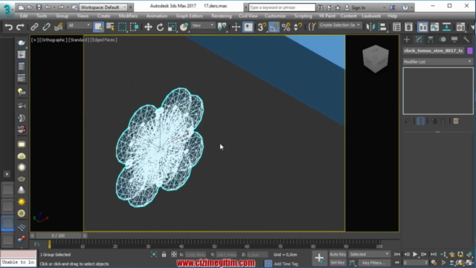The height and width of the screenshot is (268, 476).
Task: Select the Bind to Space Warp tool
Action: [x=58, y=27]
